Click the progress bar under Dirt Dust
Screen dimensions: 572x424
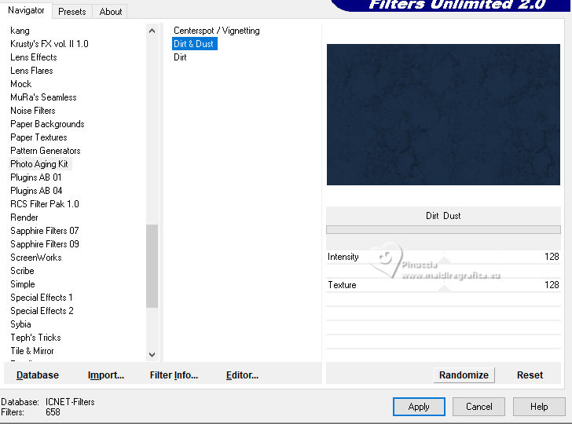(443, 230)
